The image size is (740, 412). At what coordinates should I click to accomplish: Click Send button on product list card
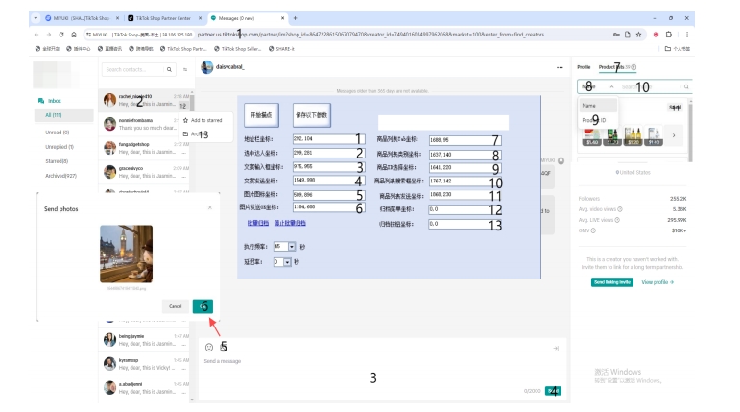click(675, 108)
